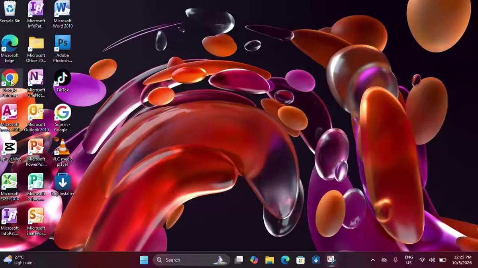Image resolution: width=478 pixels, height=268 pixels.
Task: Select the Microsoft Access 2010 shortcut
Action: 10,118
